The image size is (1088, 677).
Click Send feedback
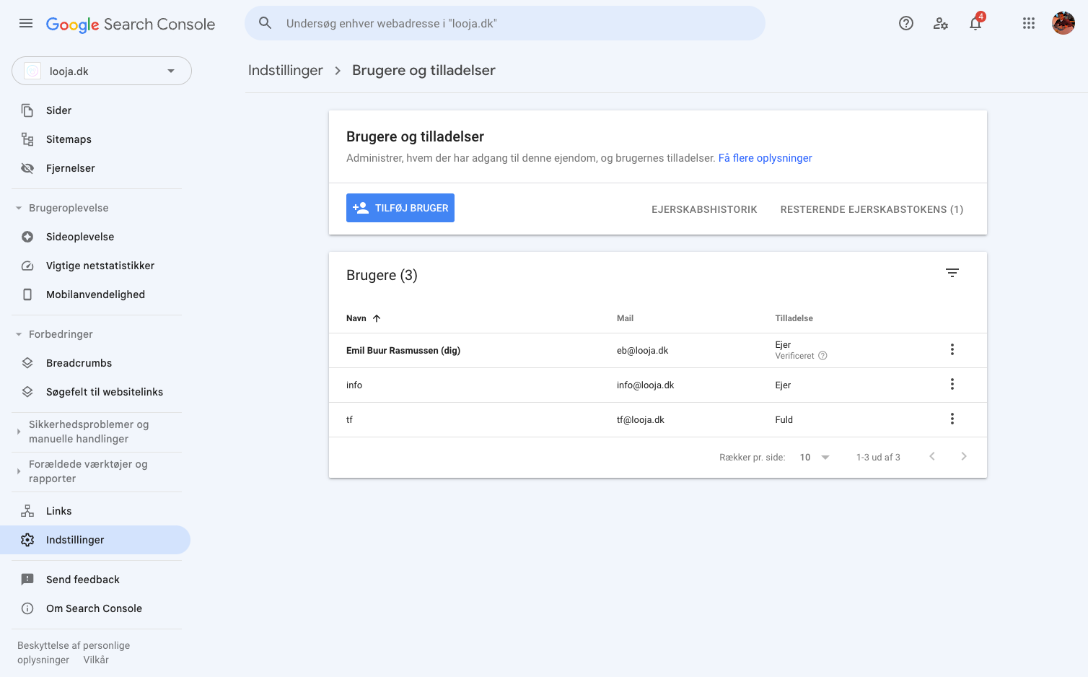click(x=95, y=580)
